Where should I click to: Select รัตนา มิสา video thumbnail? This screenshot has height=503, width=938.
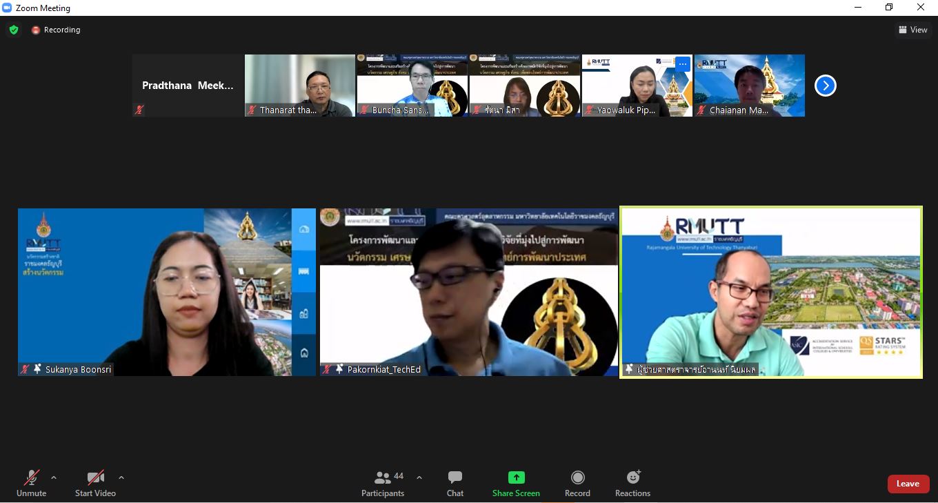(525, 86)
